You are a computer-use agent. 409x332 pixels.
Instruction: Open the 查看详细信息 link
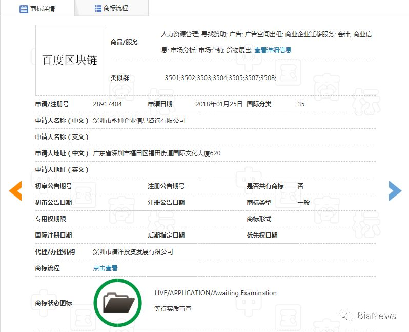[273, 50]
